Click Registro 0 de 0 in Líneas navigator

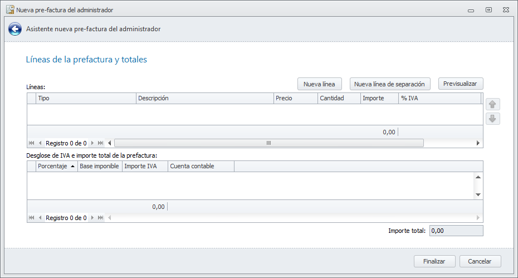(66, 143)
